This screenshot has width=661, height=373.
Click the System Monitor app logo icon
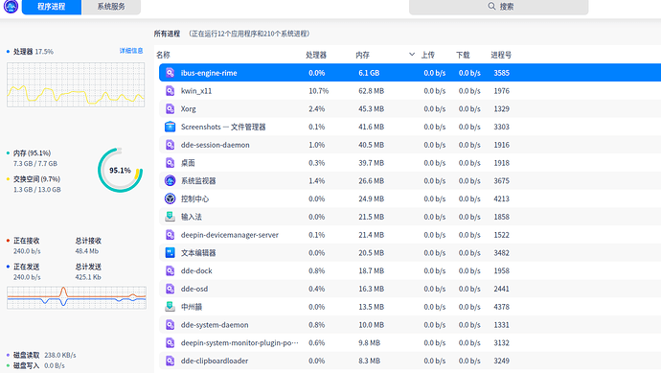[11, 6]
